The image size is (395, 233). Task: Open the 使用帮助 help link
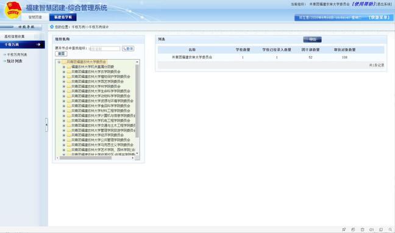(x=363, y=4)
